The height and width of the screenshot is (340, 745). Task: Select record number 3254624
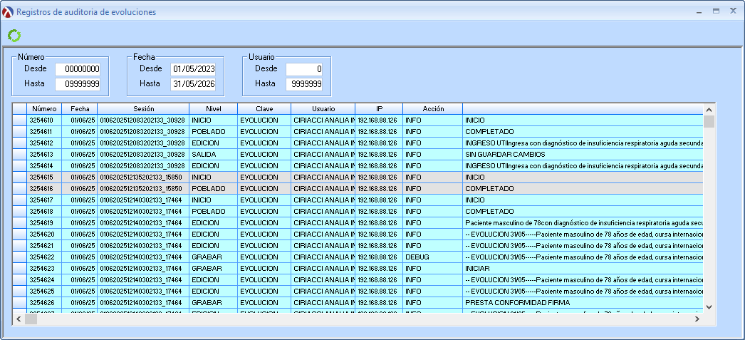click(x=358, y=280)
